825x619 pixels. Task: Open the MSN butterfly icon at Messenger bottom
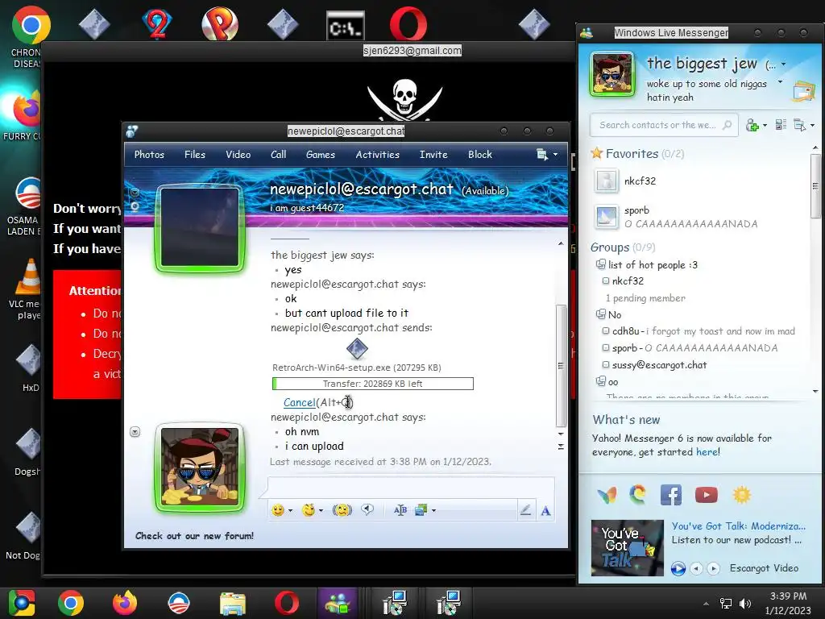coord(607,495)
